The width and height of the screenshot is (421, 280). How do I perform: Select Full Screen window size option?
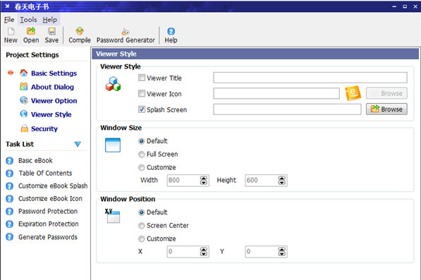(x=141, y=154)
